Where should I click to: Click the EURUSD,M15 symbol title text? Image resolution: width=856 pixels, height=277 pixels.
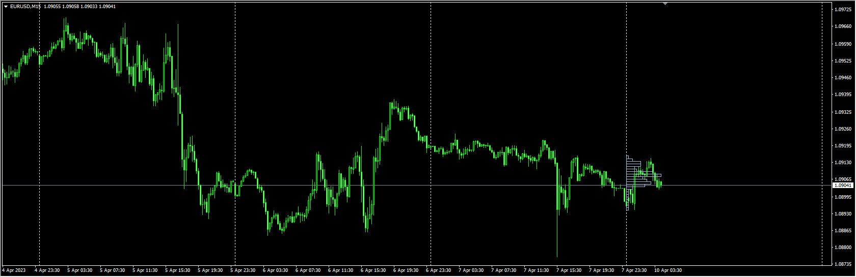25,7
